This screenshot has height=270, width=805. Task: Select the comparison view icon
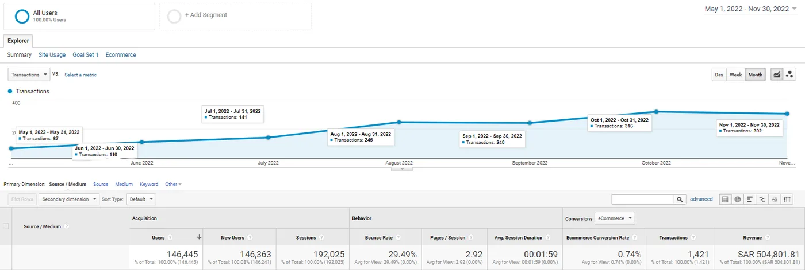tap(762, 199)
